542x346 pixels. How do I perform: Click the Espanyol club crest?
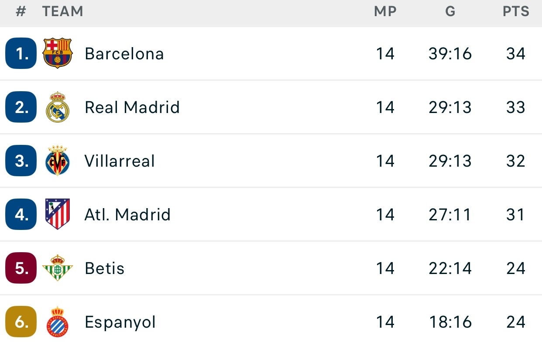click(57, 322)
